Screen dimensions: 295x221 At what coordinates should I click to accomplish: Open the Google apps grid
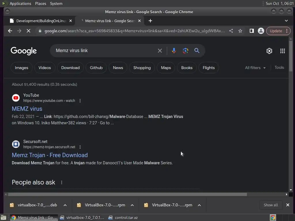tap(282, 51)
